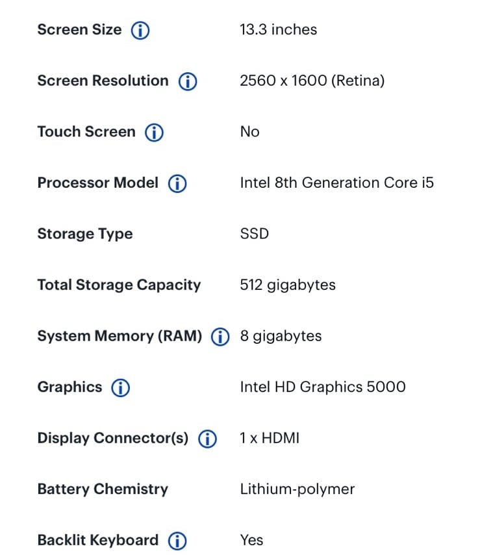Screen dimensions: 480x555
Task: Select the 512 gigabytes value
Action: coord(288,285)
